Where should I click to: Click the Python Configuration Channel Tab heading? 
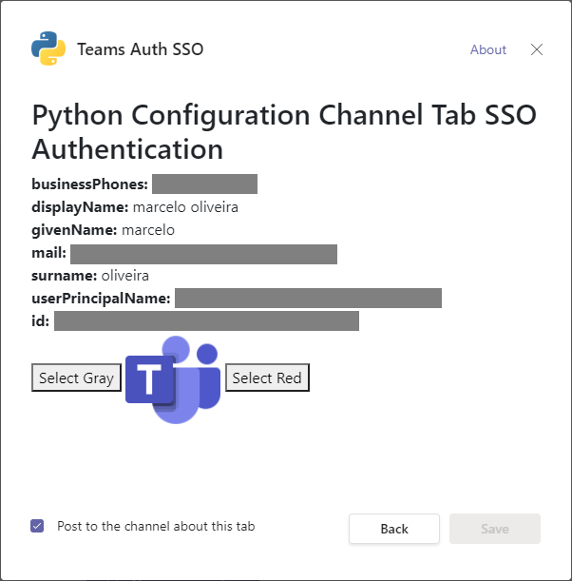point(284,132)
